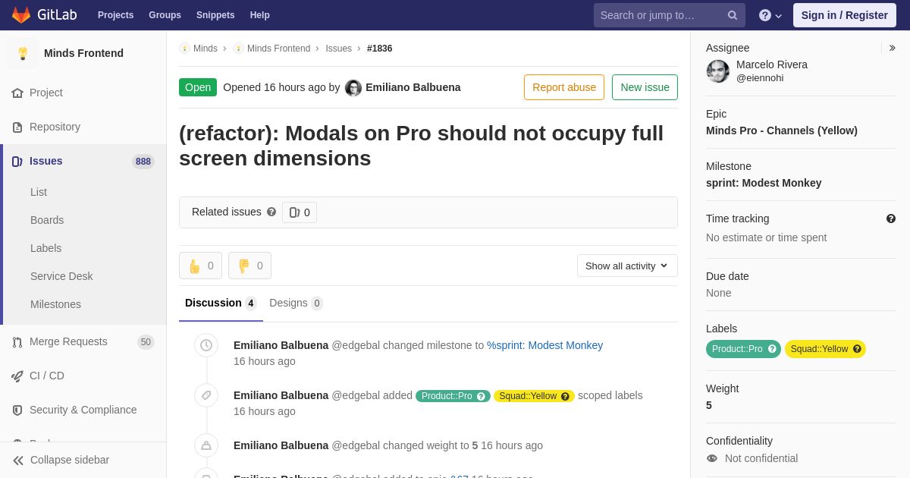Click the Merge Requests count badge 50

click(146, 342)
